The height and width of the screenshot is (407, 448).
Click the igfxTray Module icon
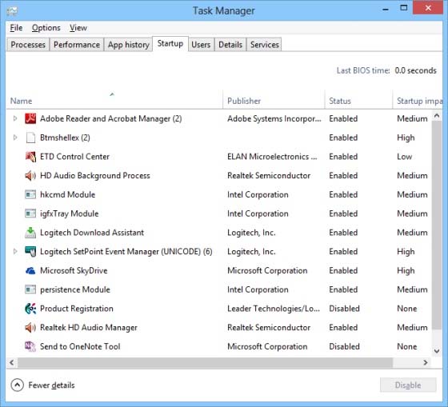[x=30, y=213]
